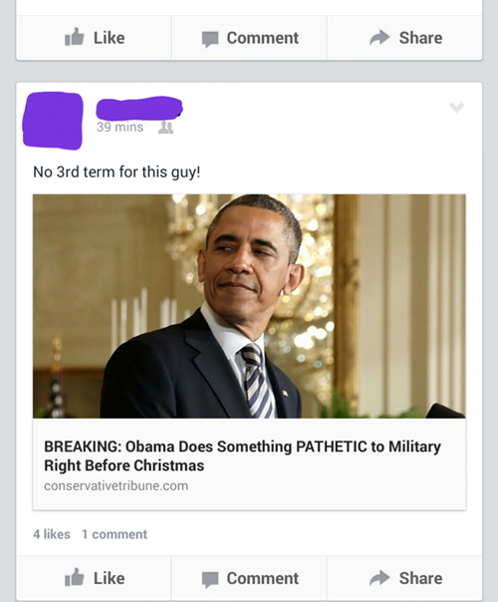
Task: Click thumbs-up icon below Obama article post
Action: [74, 577]
